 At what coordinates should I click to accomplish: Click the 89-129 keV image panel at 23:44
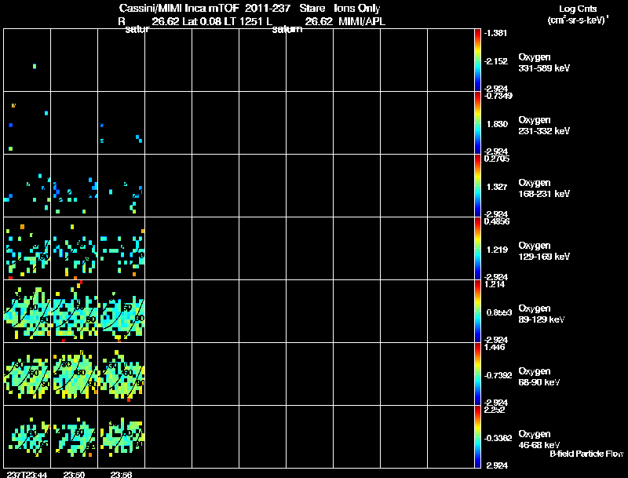[x=27, y=312]
